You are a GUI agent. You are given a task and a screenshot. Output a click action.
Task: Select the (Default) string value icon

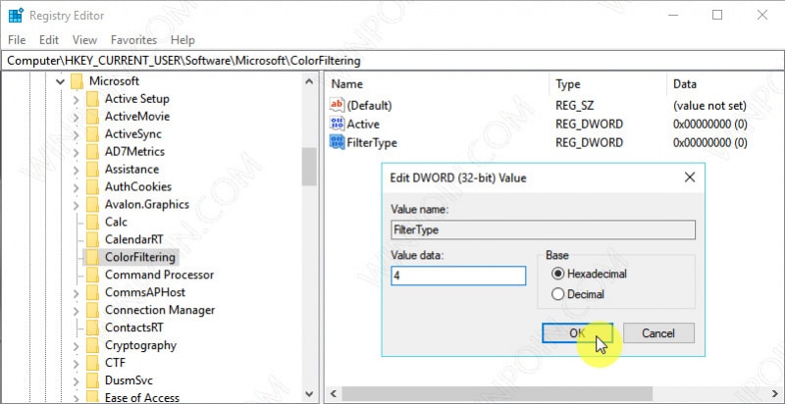pyautogui.click(x=337, y=105)
